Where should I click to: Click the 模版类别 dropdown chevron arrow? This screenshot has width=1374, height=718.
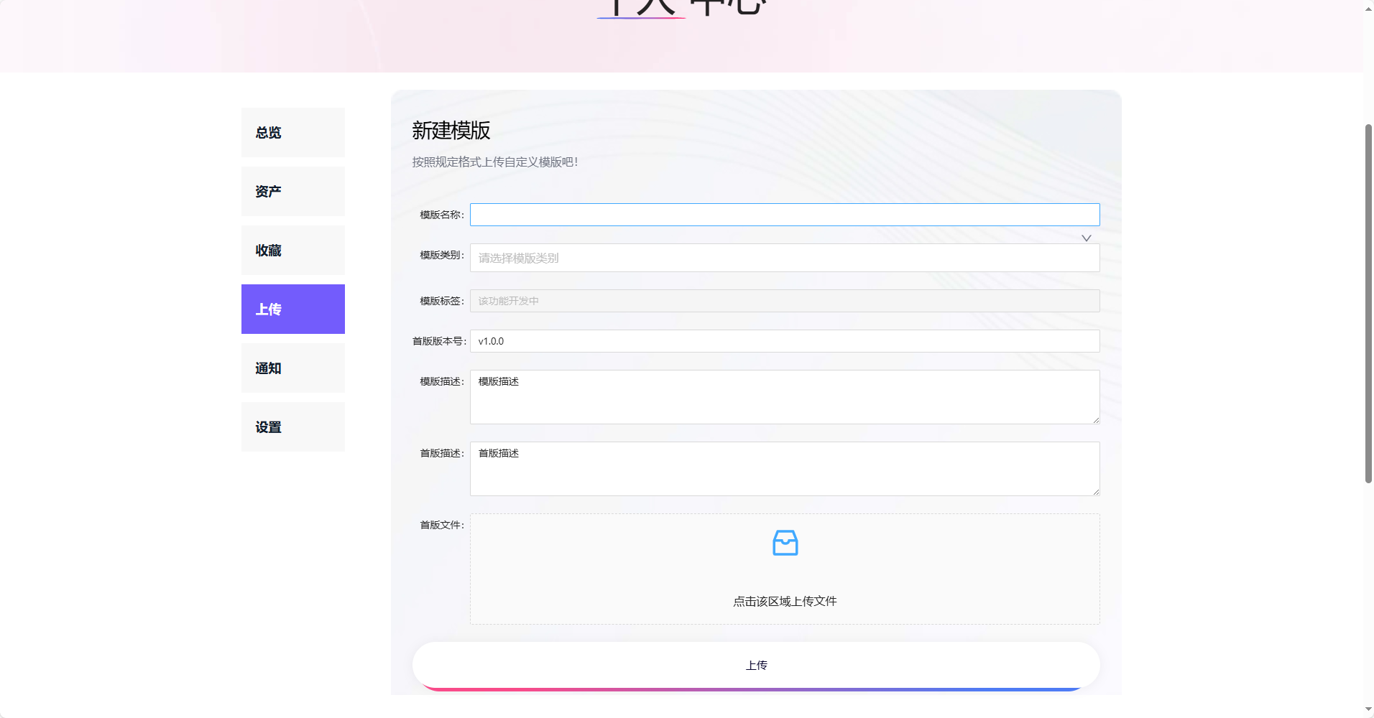point(1086,238)
